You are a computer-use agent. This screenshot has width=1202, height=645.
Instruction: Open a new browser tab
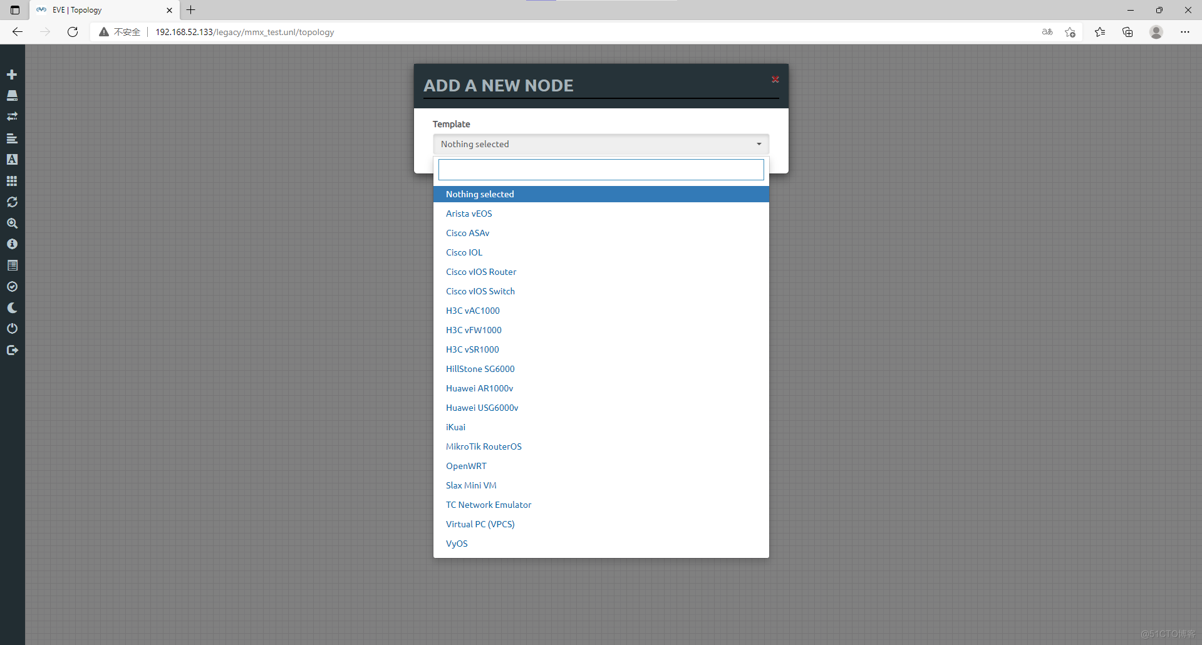click(x=191, y=10)
